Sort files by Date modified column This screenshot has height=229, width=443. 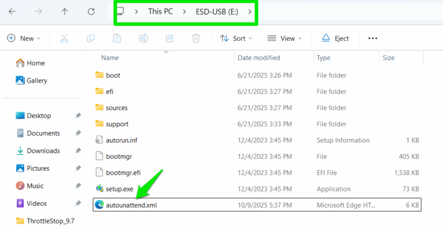(x=259, y=58)
